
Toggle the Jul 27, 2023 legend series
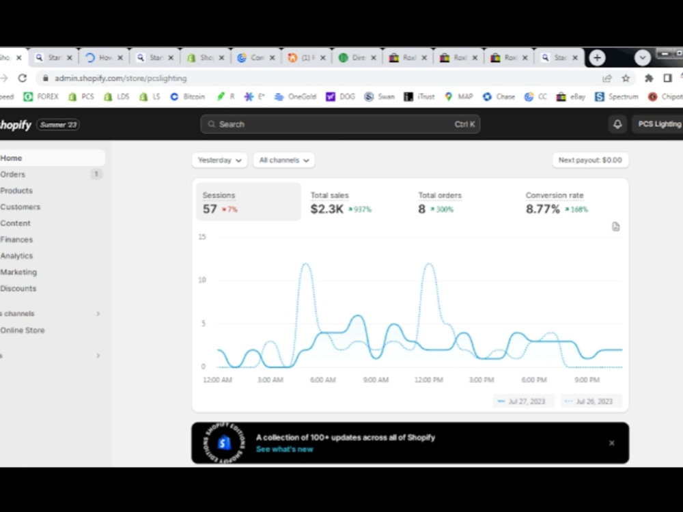click(522, 401)
